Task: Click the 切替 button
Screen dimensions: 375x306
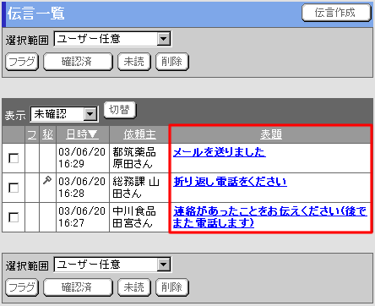Action: point(120,110)
